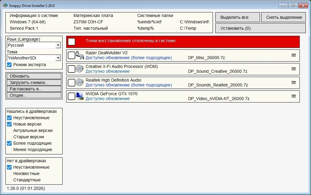
Task: Check the box for NVIDIA GeForce GTX 1070
Action: coord(71,96)
